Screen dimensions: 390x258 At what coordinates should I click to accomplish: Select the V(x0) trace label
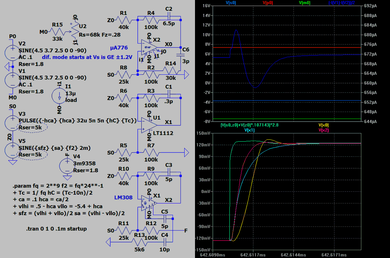(x=323, y=125)
